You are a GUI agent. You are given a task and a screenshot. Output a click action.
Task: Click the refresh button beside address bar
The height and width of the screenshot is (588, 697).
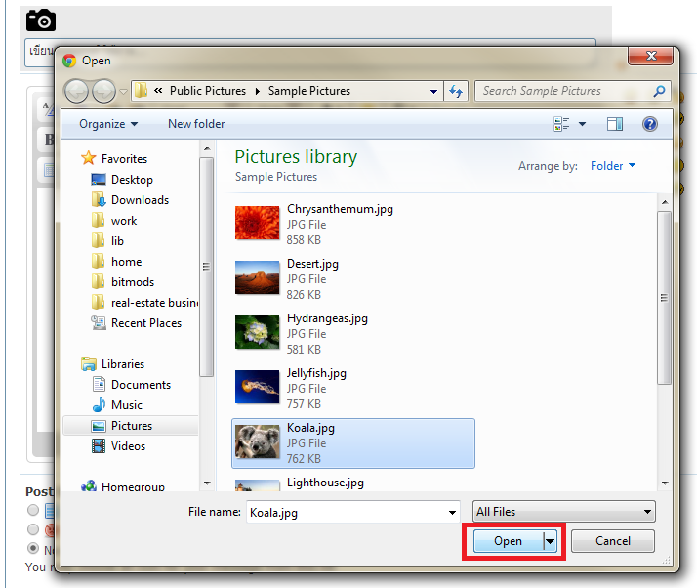(x=456, y=91)
